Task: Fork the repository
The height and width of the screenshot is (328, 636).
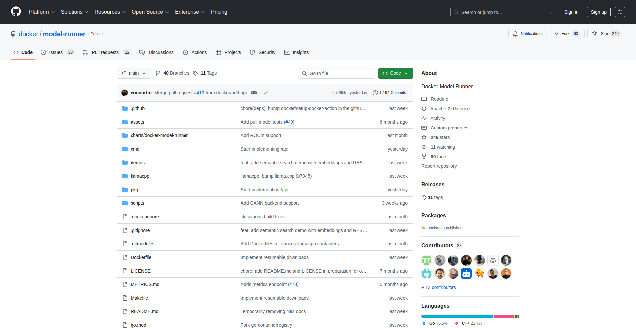Action: point(566,33)
